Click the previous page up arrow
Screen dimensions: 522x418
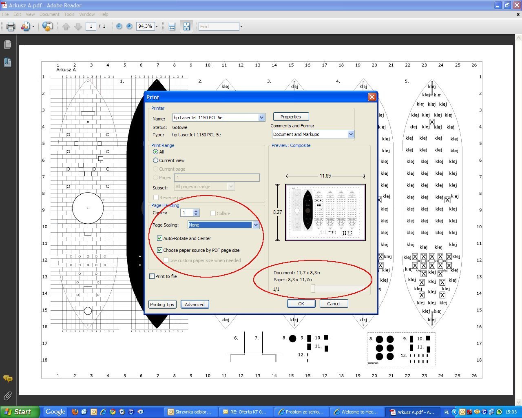(66, 27)
